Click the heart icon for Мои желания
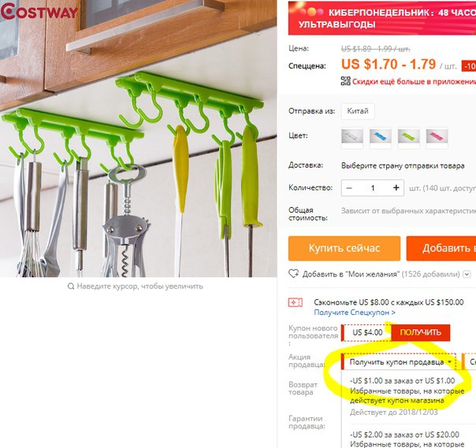This screenshot has height=448, width=476. point(293,274)
